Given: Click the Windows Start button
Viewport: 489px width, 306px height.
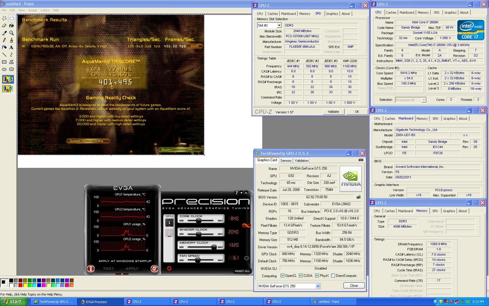Looking at the screenshot, I should tap(14, 302).
